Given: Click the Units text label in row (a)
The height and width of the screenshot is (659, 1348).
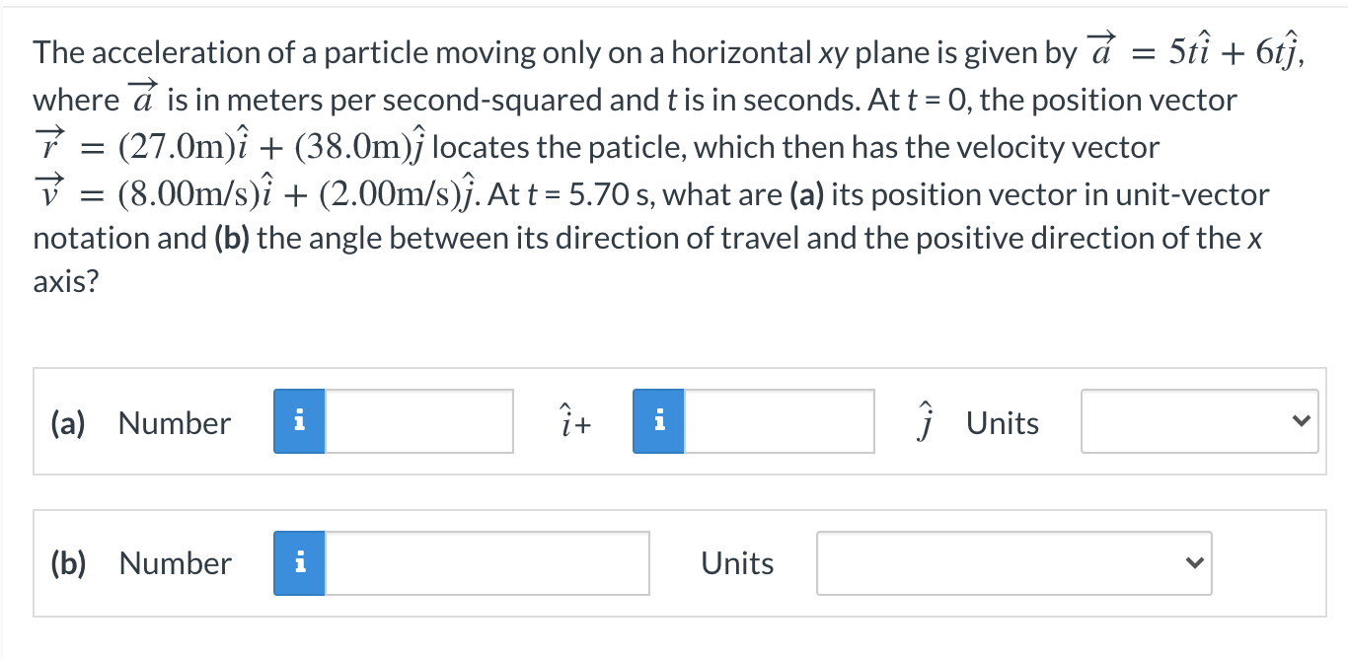Looking at the screenshot, I should 1002,423.
